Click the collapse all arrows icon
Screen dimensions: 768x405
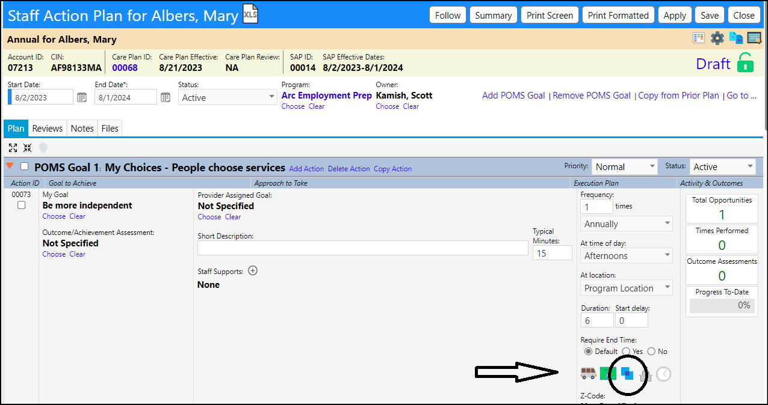tap(28, 148)
